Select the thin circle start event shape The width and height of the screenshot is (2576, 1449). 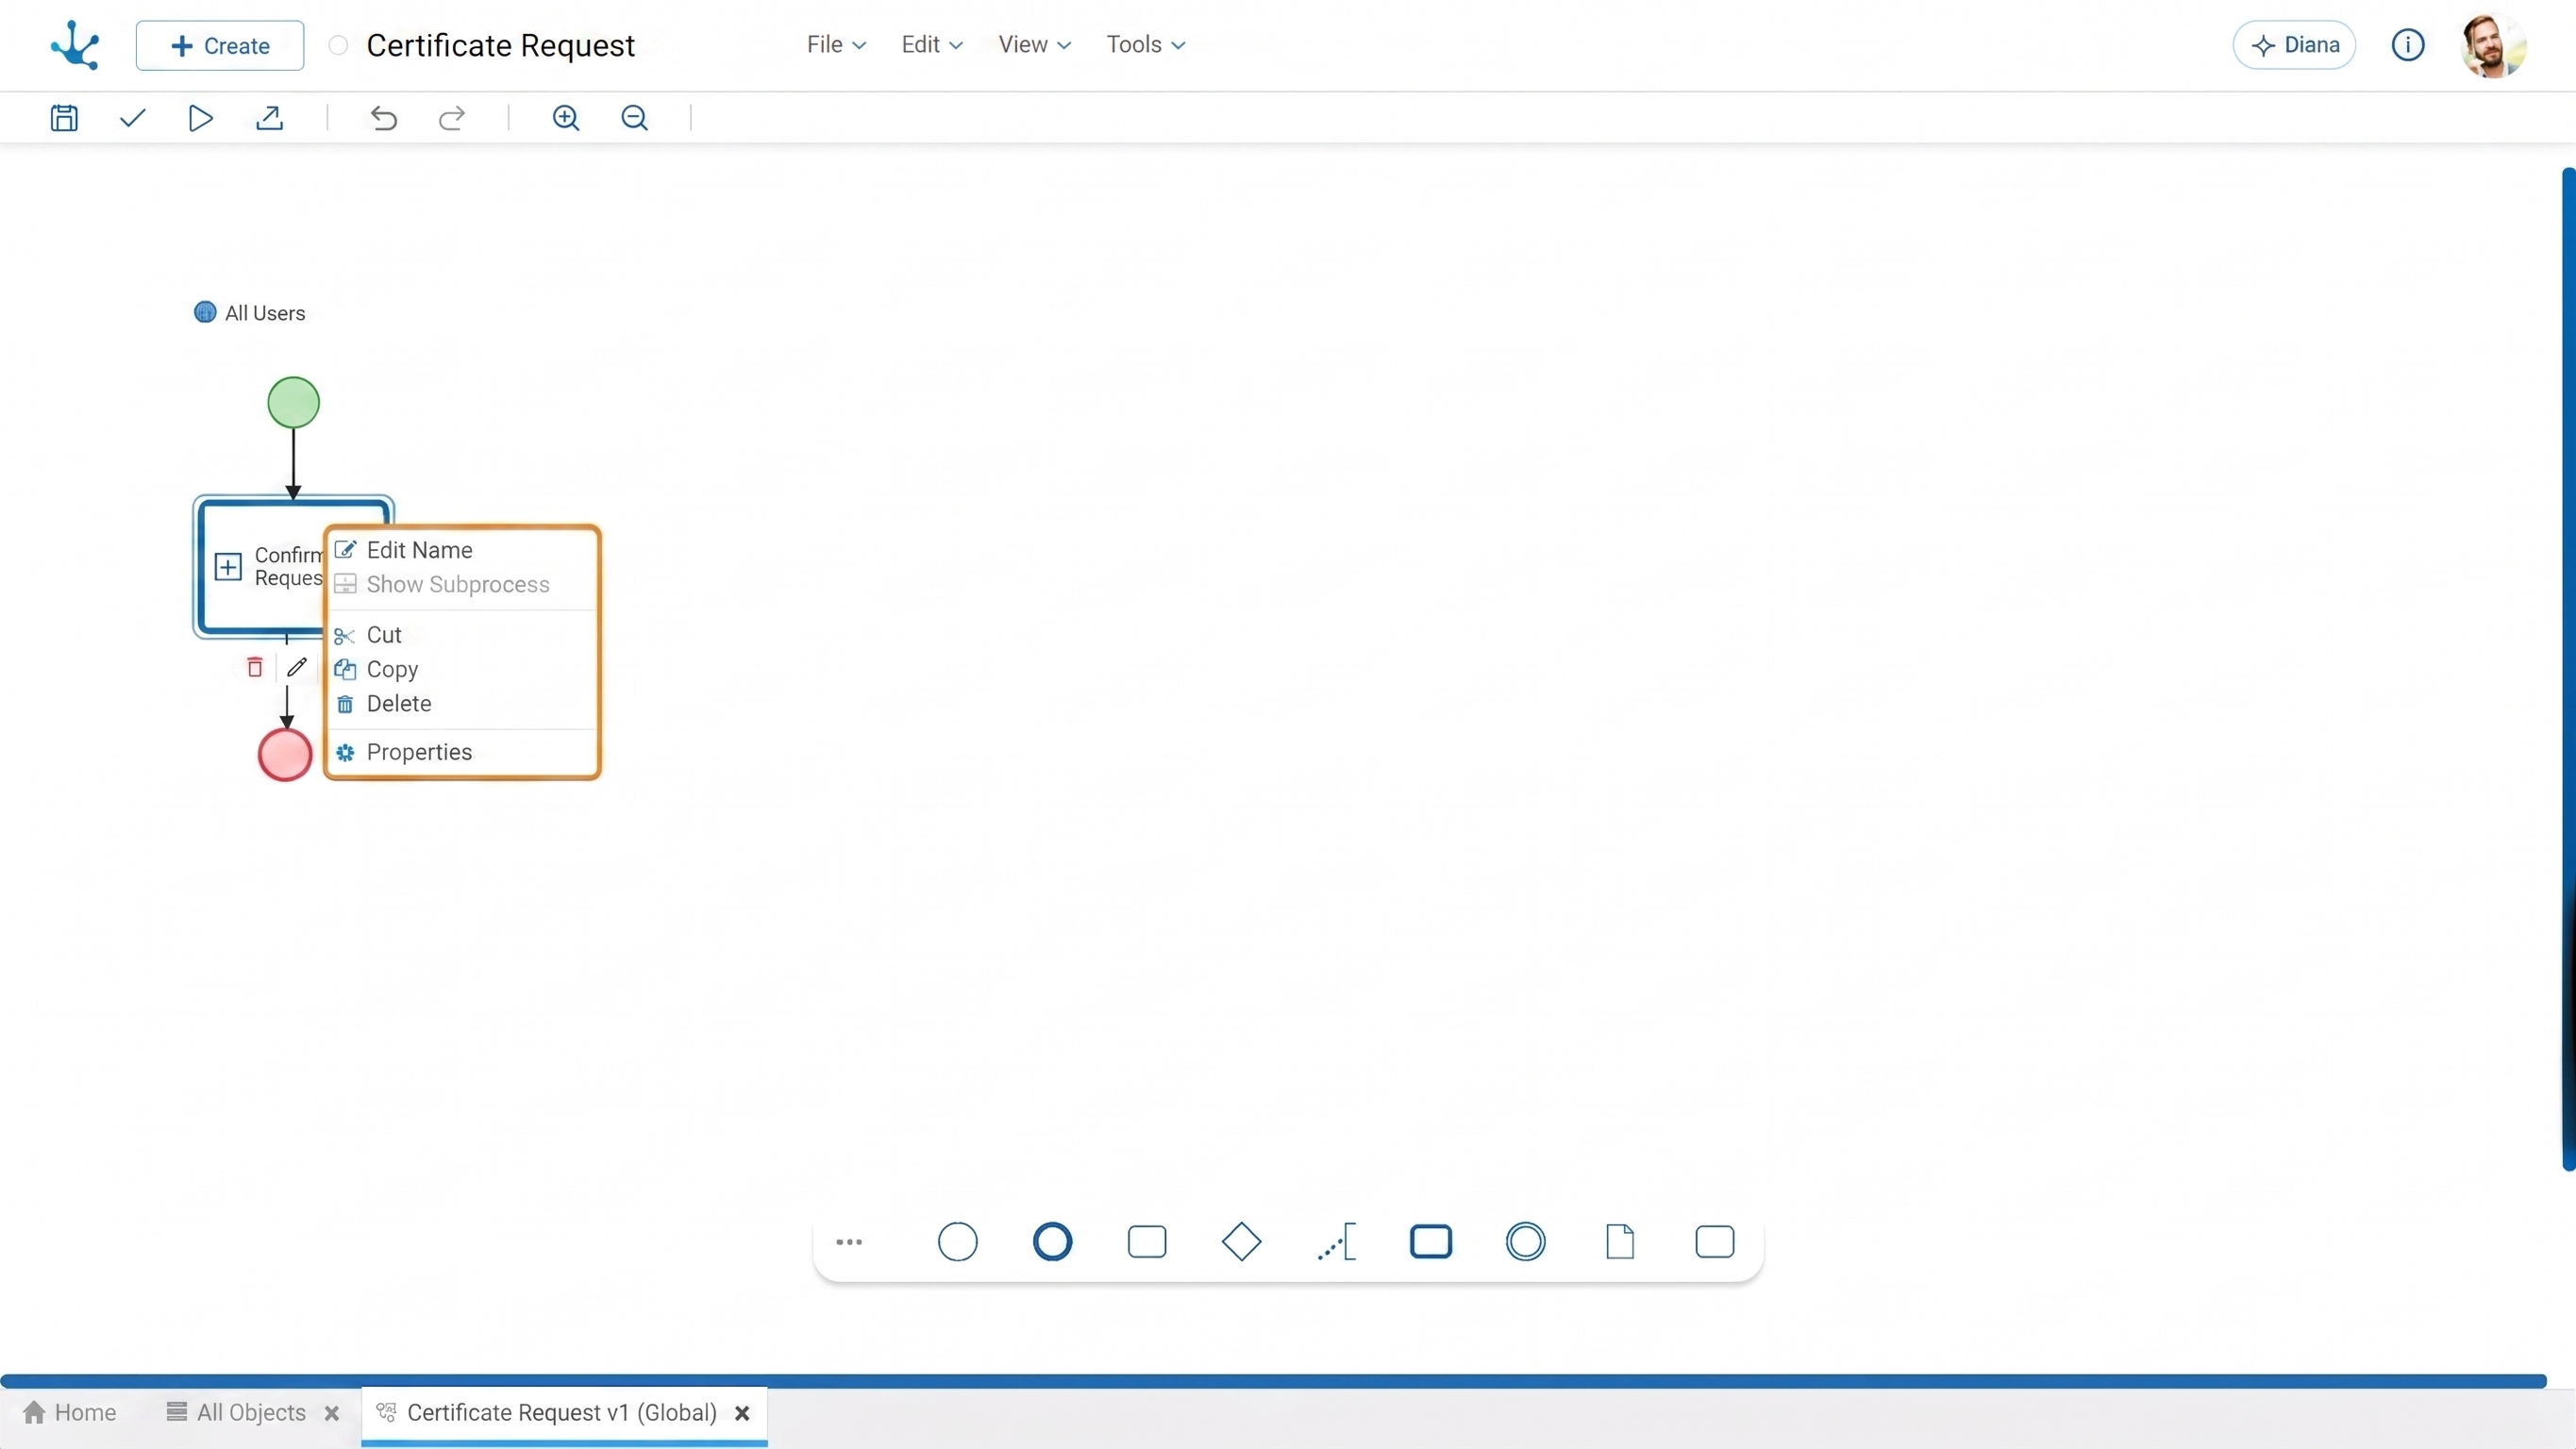[x=958, y=1242]
